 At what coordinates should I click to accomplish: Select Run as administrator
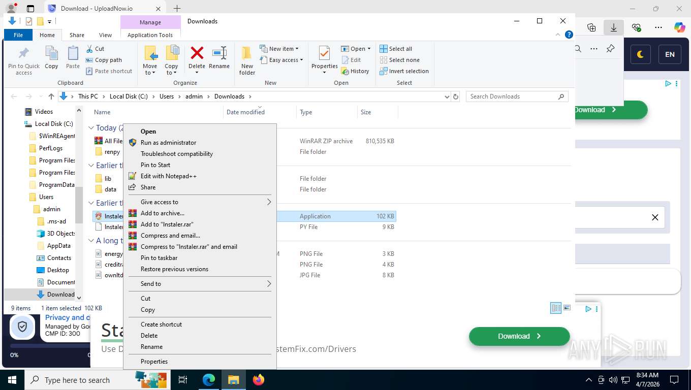pyautogui.click(x=200, y=143)
